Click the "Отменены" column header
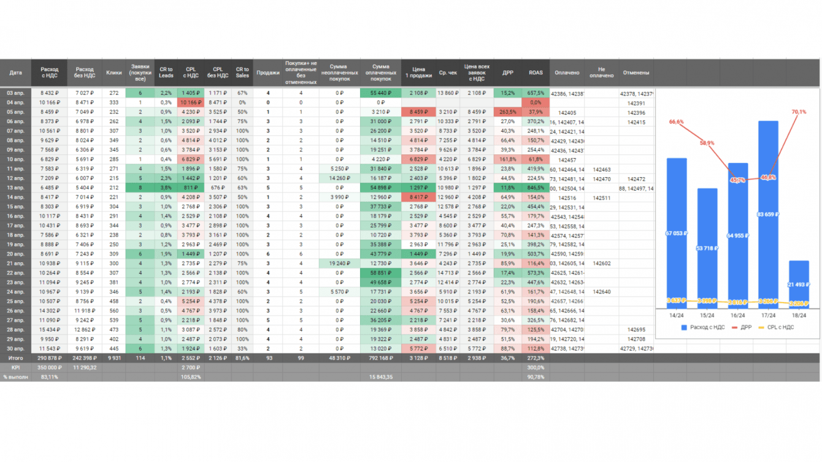This screenshot has height=462, width=822. point(636,73)
